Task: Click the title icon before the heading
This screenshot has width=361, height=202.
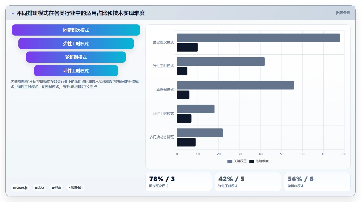Action: [x=13, y=13]
